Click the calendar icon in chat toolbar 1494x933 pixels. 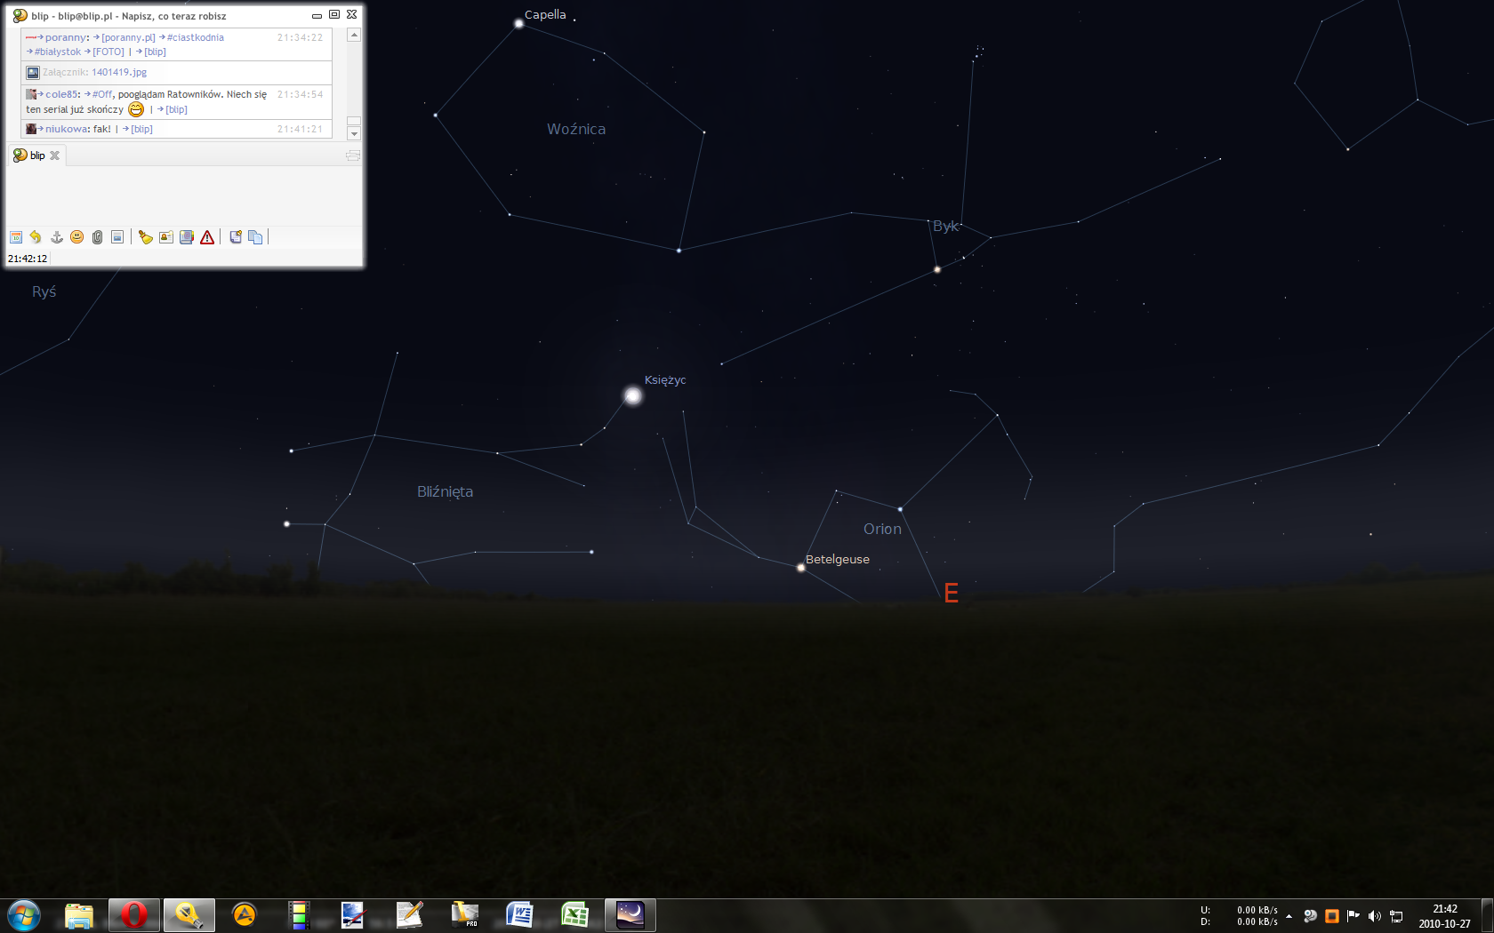pyautogui.click(x=16, y=237)
